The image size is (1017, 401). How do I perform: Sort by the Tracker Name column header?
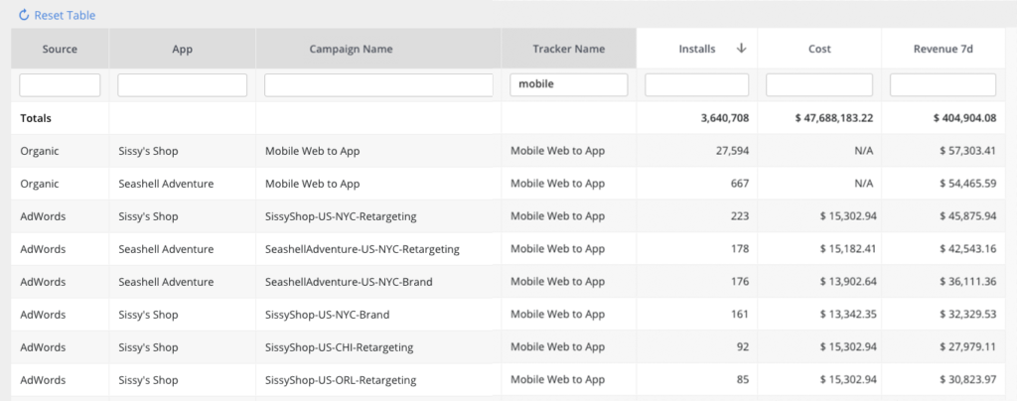(x=569, y=49)
